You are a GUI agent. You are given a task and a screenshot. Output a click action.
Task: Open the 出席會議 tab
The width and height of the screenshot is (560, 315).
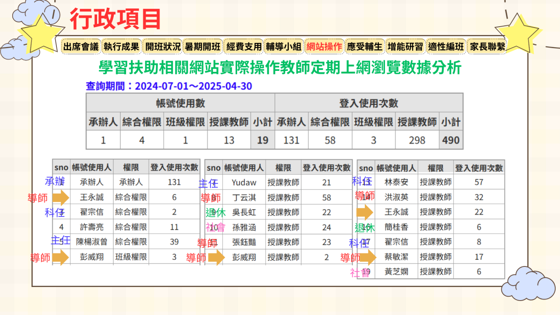81,46
